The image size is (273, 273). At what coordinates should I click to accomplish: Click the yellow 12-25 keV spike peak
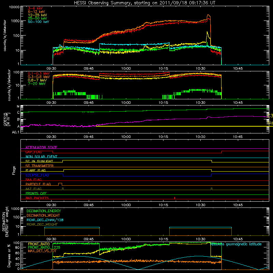(207, 32)
